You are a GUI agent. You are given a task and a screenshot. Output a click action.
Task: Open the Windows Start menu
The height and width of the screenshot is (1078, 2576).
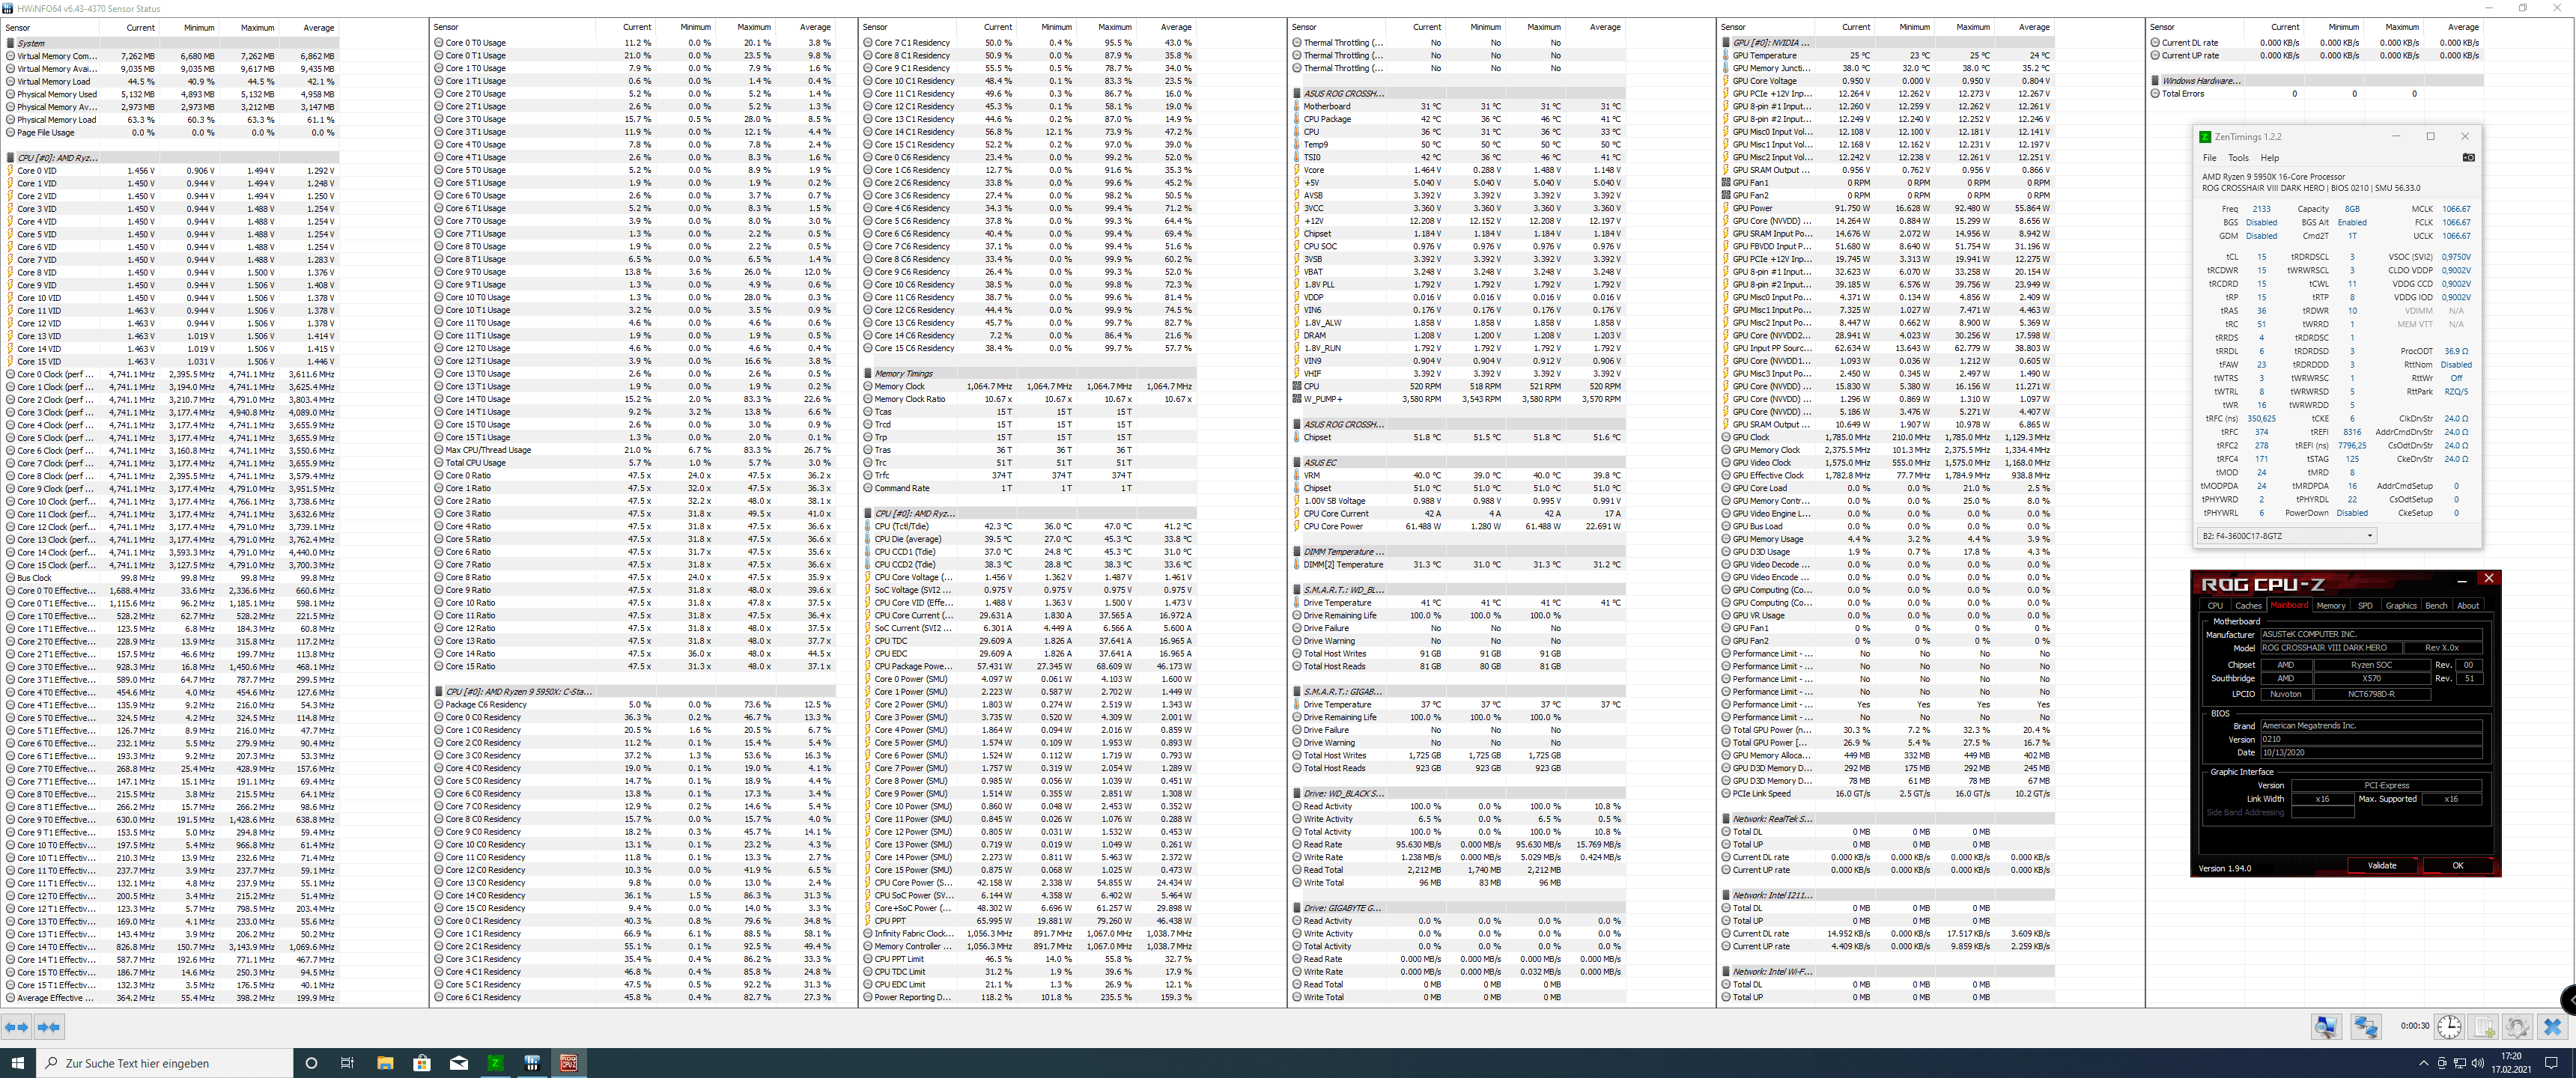coord(17,1062)
